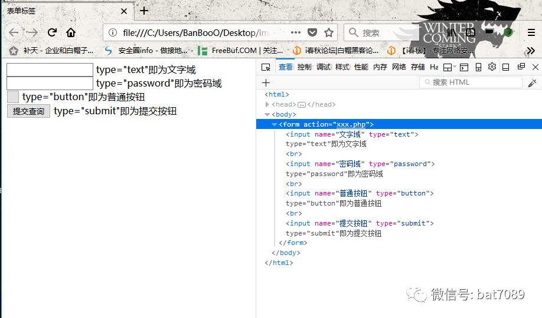Open devtools in a separate window
The height and width of the screenshot is (318, 542).
[521, 67]
